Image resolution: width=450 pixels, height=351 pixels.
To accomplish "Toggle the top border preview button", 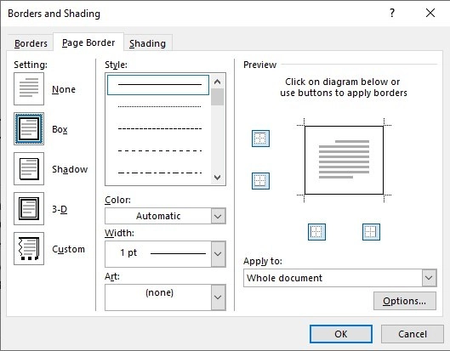I will (260, 139).
